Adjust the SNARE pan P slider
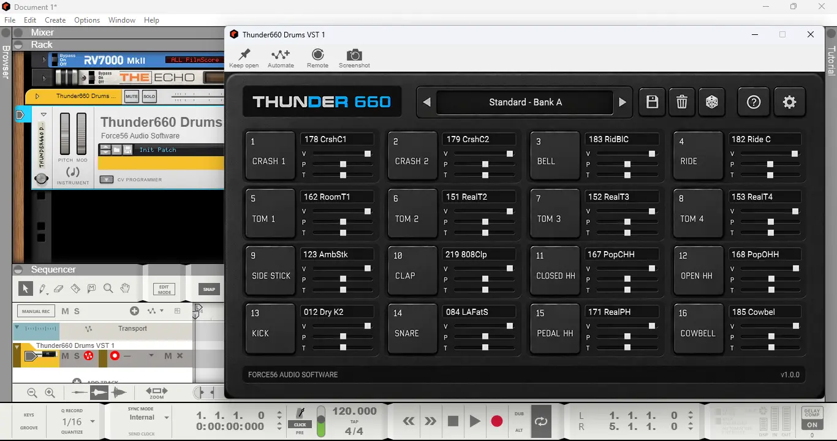This screenshot has height=441, width=837. [485, 337]
